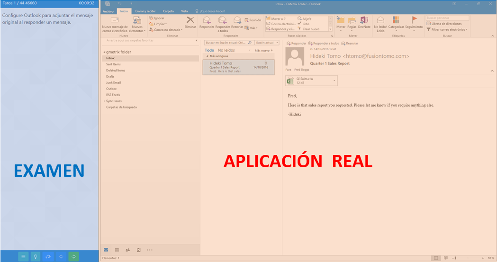Select the 'Mover a: ?' quick step

[x=276, y=18]
